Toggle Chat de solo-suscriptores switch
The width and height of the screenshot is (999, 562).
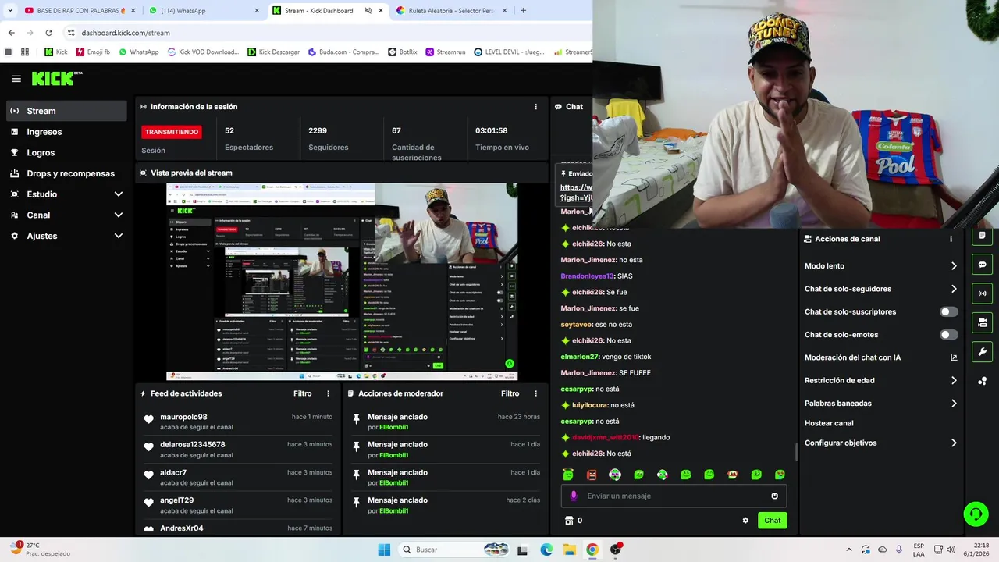pyautogui.click(x=948, y=311)
